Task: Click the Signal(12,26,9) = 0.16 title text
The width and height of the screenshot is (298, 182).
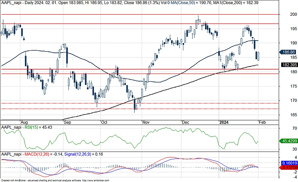Action: [x=84, y=154]
